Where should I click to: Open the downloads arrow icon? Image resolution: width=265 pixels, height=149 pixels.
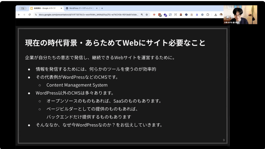click(216, 15)
